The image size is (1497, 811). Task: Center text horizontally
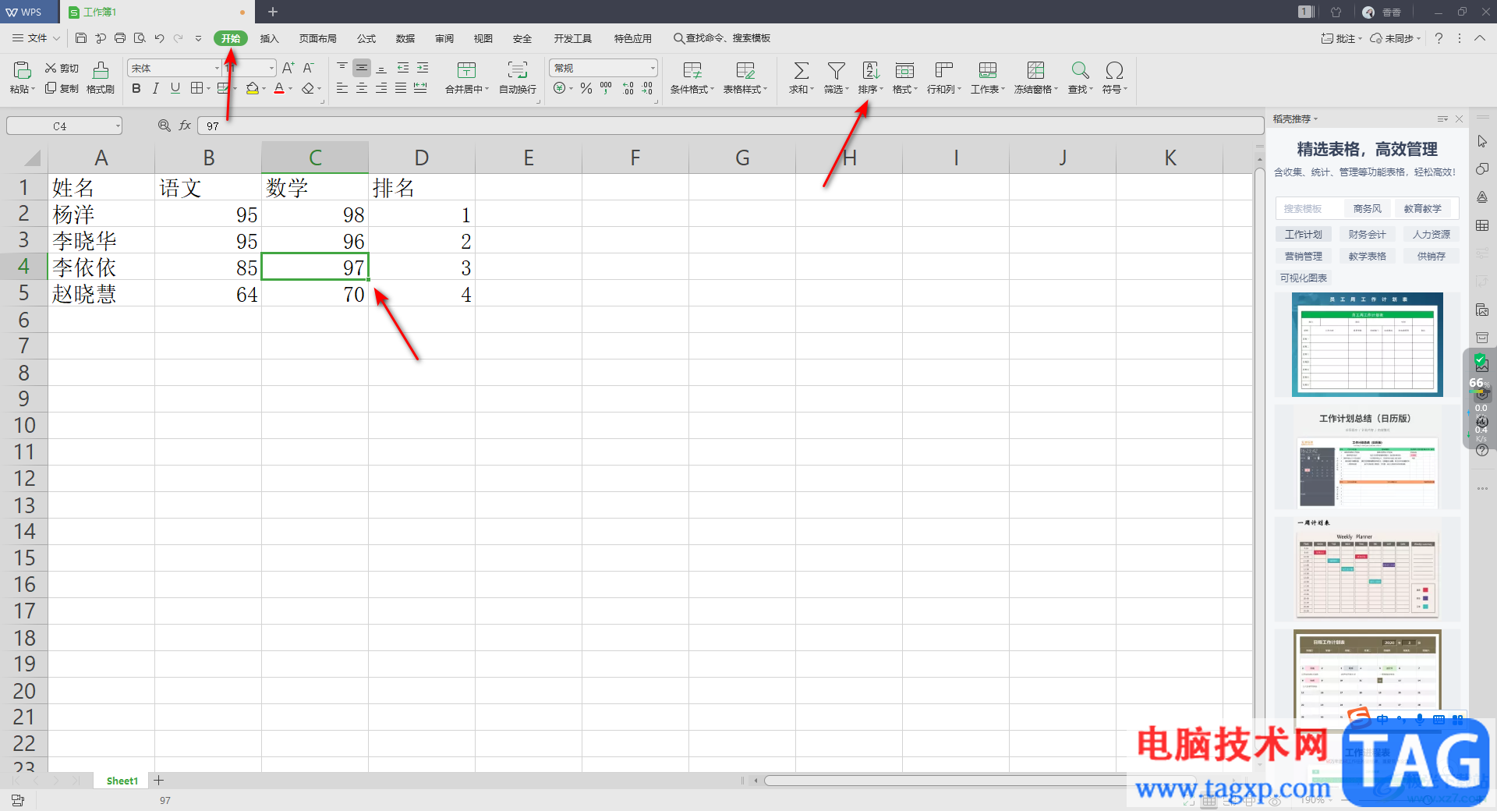coord(362,89)
